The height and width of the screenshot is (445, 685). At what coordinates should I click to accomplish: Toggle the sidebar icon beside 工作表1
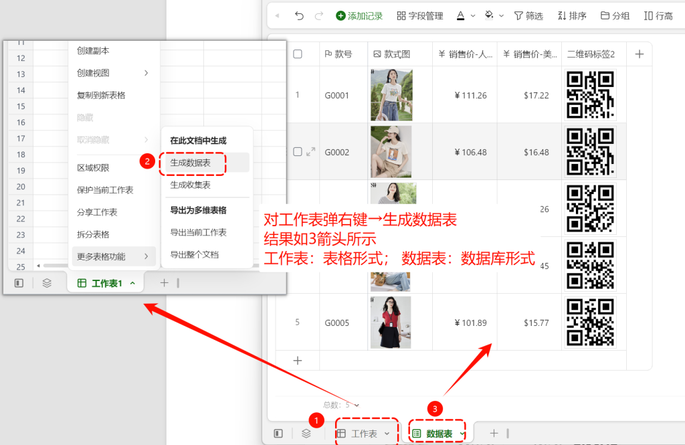coord(19,283)
